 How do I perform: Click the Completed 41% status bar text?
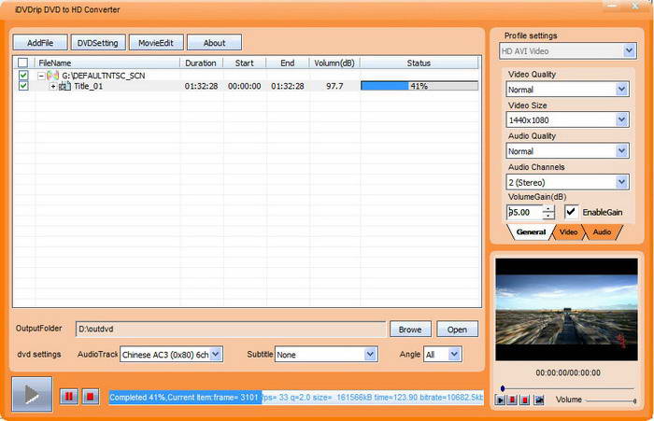296,398
